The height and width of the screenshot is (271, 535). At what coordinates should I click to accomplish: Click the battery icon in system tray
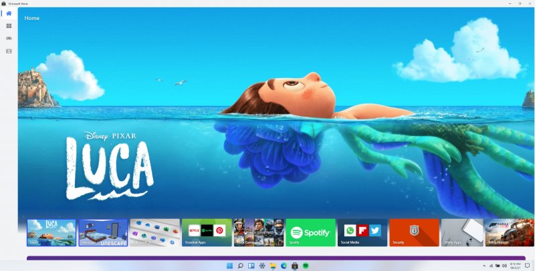(498, 266)
